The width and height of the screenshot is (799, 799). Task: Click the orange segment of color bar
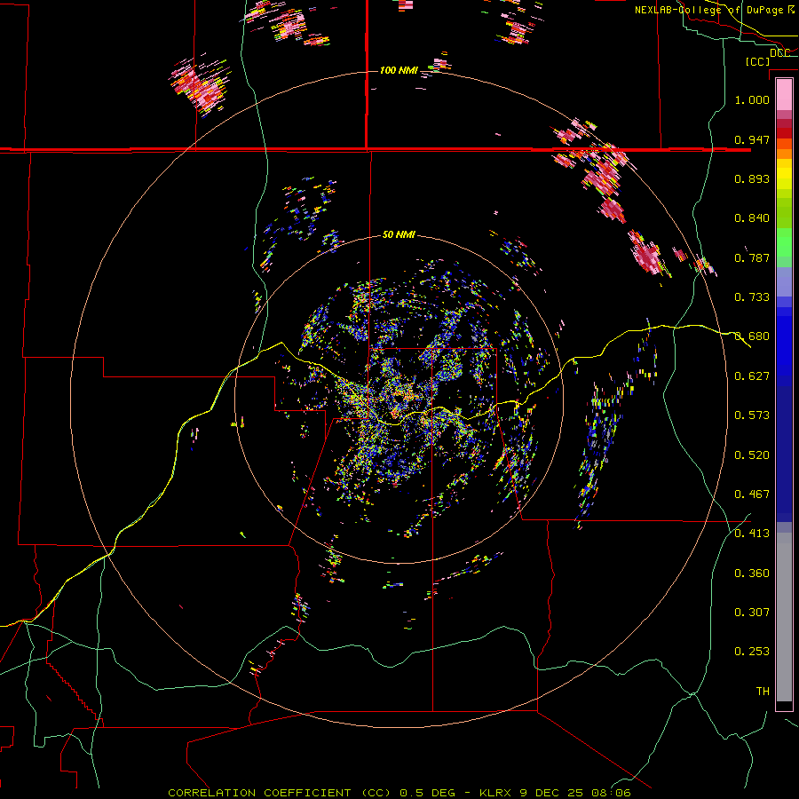coord(784,149)
